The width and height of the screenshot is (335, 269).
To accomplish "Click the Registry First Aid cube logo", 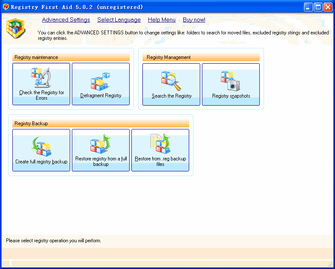I will coord(16,28).
